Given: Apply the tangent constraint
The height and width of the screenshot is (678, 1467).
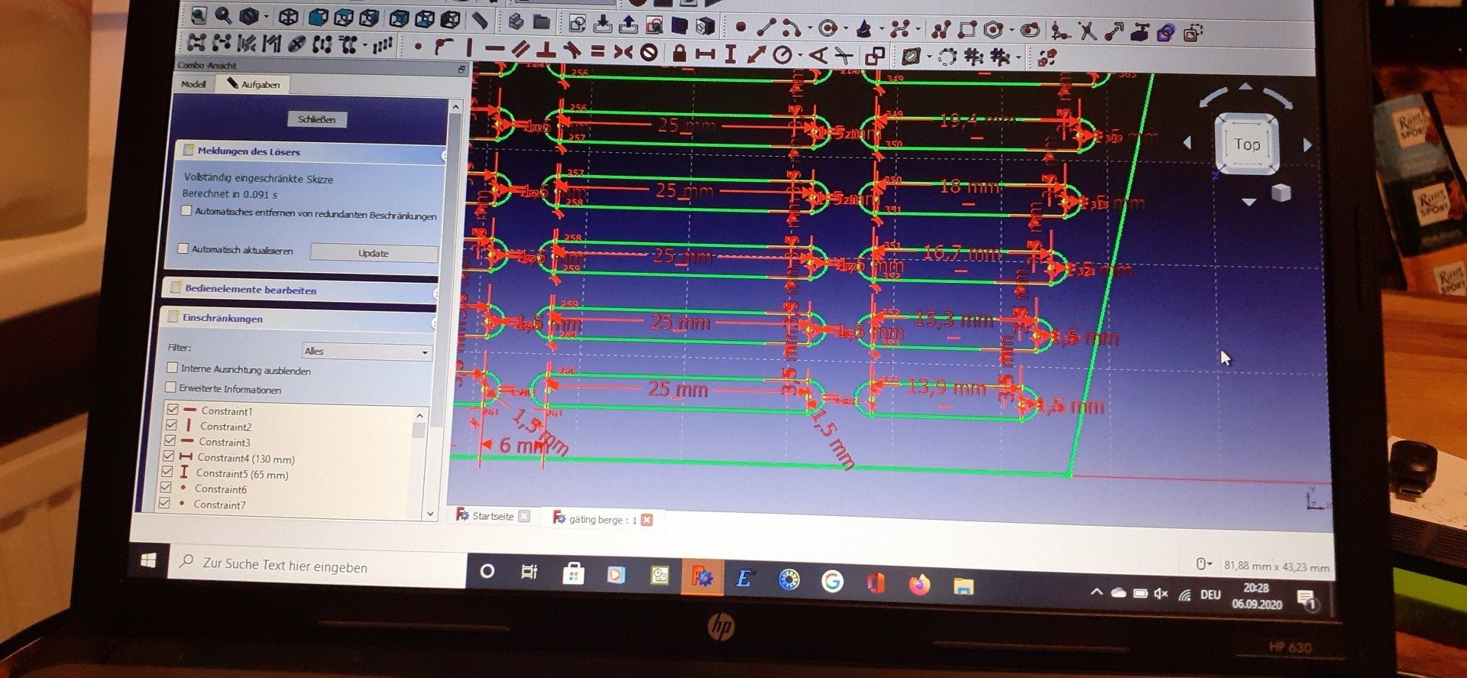Looking at the screenshot, I should pos(572,50).
